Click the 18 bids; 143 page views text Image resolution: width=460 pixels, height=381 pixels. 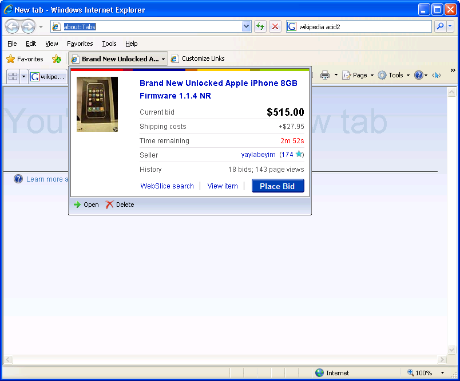coord(266,170)
